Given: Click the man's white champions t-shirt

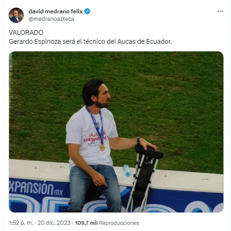Looking at the screenshot, I should [x=91, y=137].
